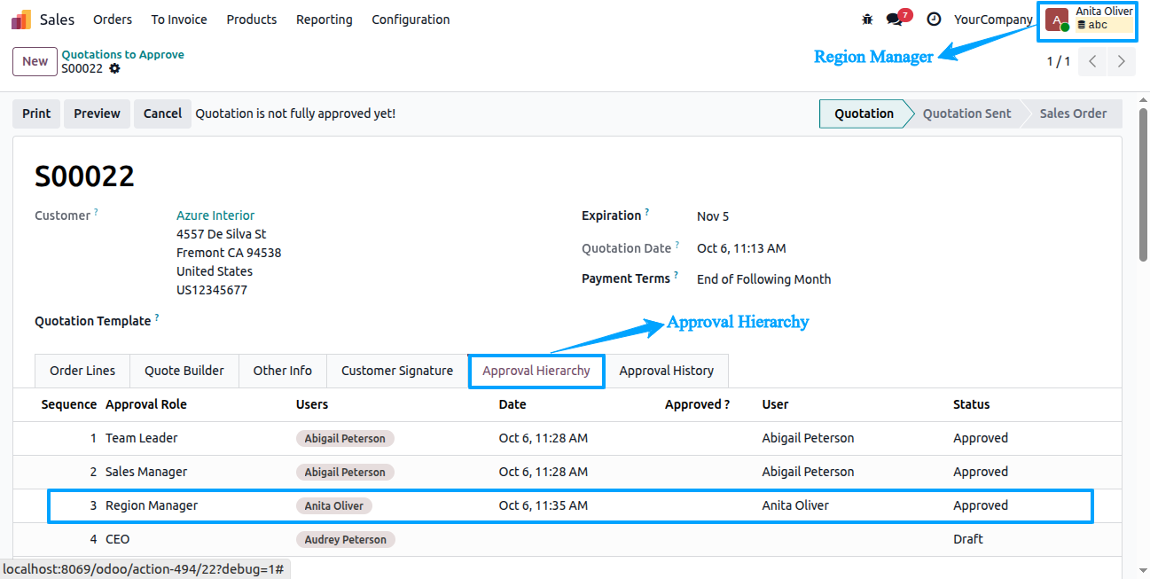Open the gear actions menu beside S00022
Viewport: 1150px width, 579px height.
click(x=114, y=68)
